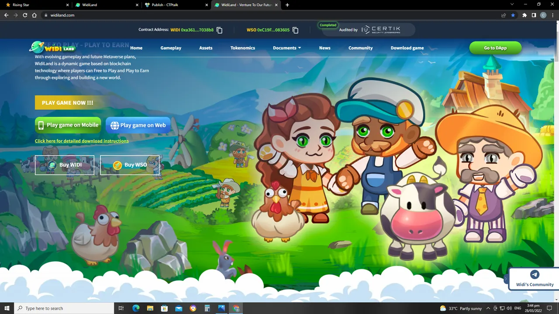The image size is (559, 314).
Task: Open the Community nav item
Action: pyautogui.click(x=360, y=48)
